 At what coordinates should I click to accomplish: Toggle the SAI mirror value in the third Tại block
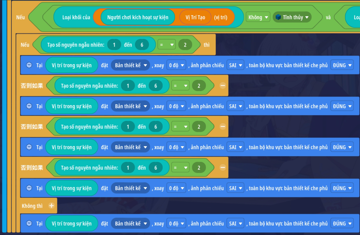click(235, 147)
